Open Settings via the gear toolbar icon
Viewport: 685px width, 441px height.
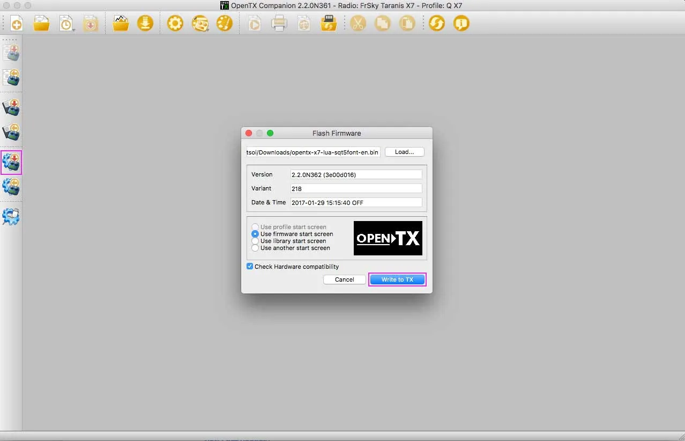175,24
